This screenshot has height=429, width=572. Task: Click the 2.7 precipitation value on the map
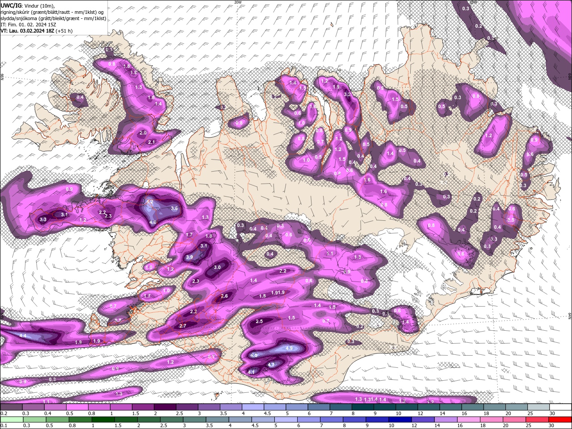coord(183,326)
